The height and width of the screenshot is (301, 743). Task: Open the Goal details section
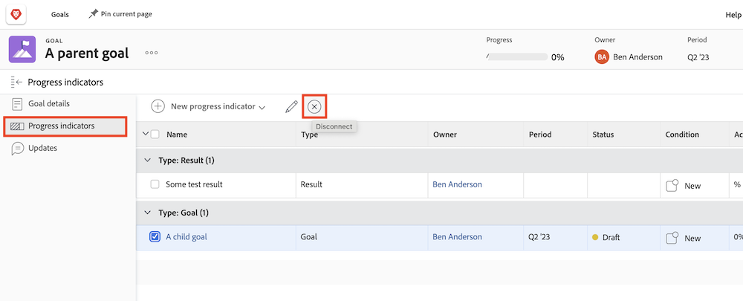coord(49,104)
